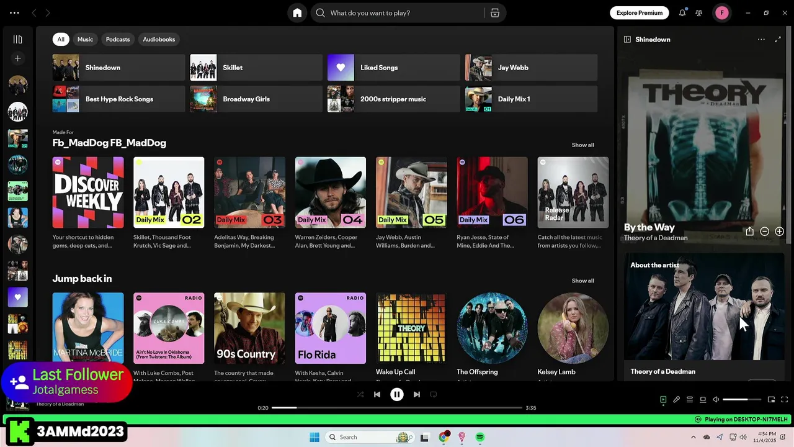The image size is (794, 447).
Task: Open 2000s stripper music tile
Action: (x=394, y=99)
